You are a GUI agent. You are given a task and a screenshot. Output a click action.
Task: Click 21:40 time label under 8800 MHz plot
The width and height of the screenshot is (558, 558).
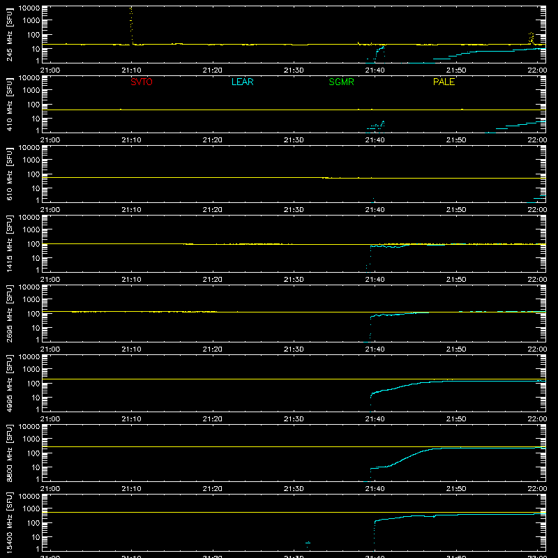(x=375, y=489)
